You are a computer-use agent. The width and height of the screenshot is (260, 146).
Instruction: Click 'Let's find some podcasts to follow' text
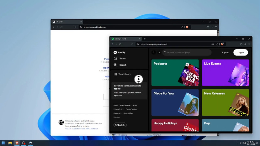pyautogui.click(x=128, y=87)
